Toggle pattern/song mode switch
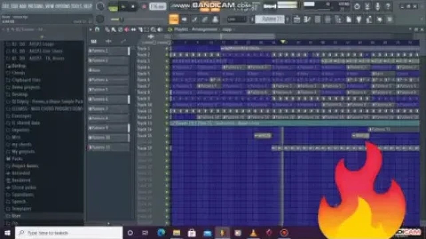Viewport: 426px width, 239px height. (113, 7)
